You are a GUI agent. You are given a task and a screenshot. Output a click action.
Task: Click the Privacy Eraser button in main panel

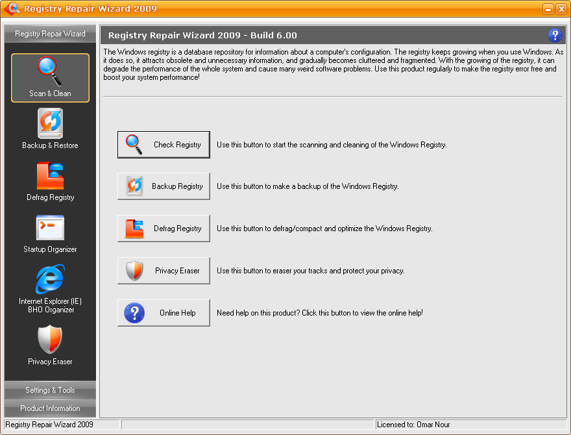164,271
